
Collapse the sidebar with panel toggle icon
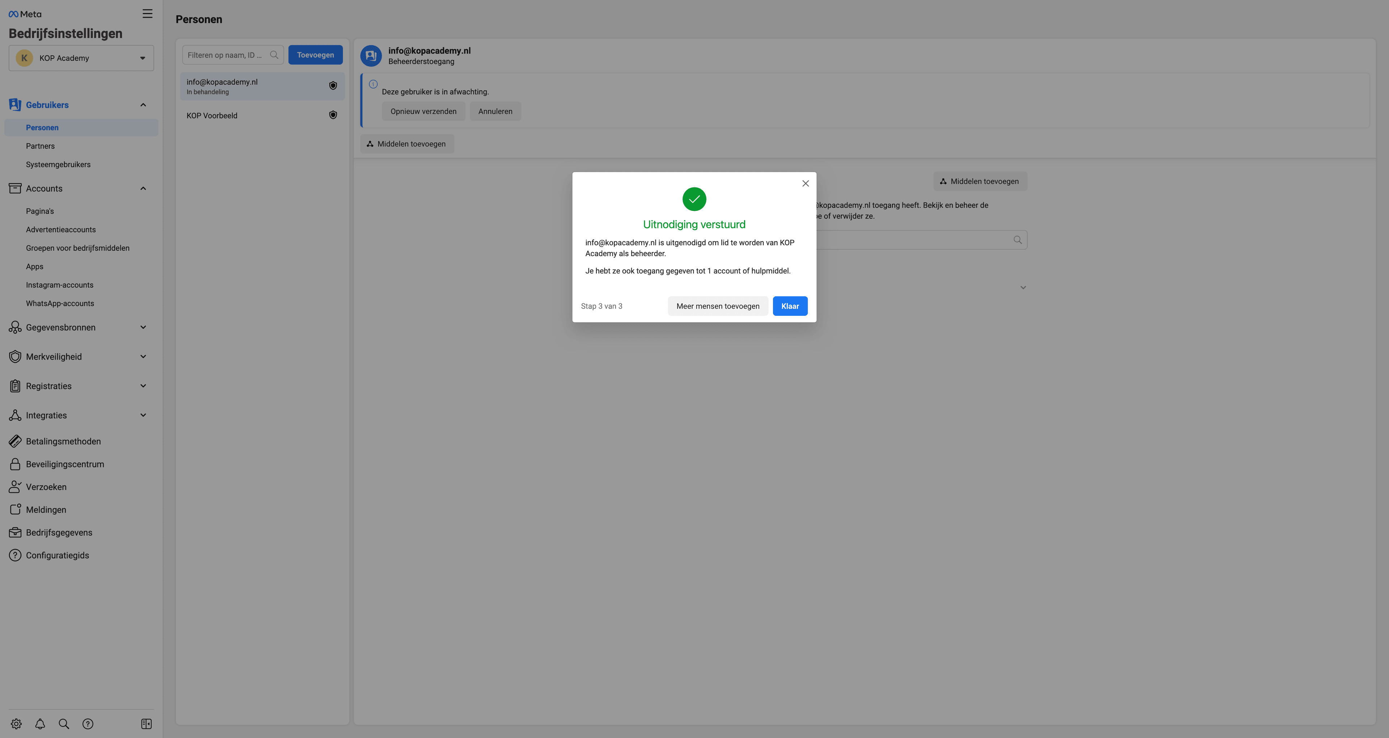click(146, 724)
